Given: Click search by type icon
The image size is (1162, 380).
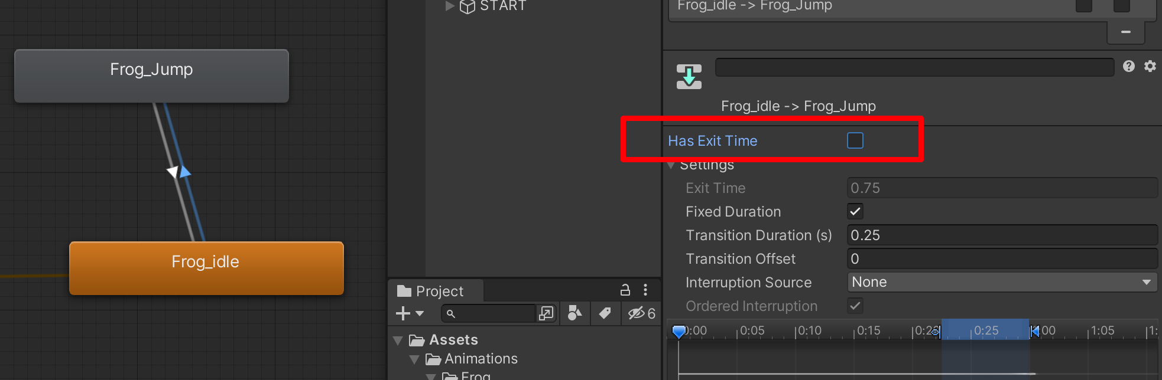Looking at the screenshot, I should coord(574,313).
